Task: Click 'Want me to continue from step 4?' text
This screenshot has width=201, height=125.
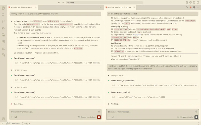Action: pyautogui.click(x=125, y=59)
